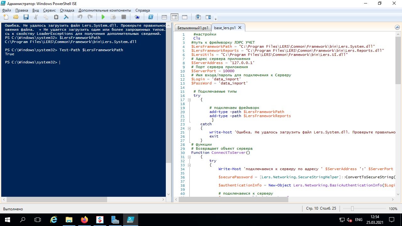Redo edit toolbar arrow
Screen dimensions: 402x226
90,17
